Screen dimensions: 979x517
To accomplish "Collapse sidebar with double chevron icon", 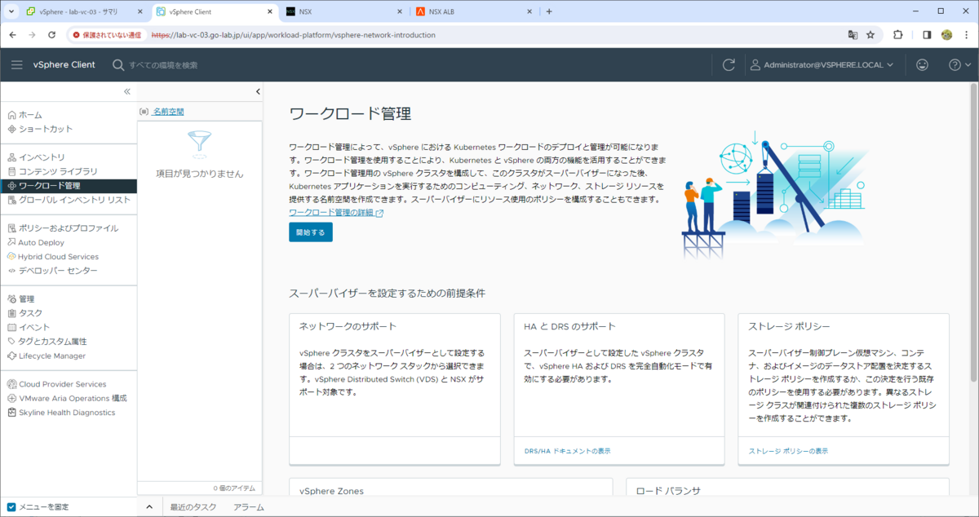I will (126, 91).
